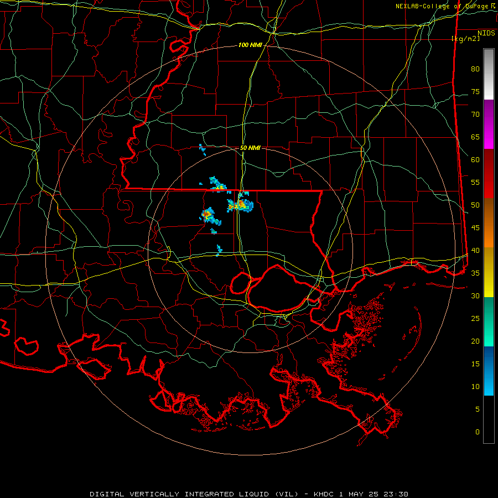The height and width of the screenshot is (498, 498).
Task: Click the 25 value on the color scale
Action: tap(475, 319)
